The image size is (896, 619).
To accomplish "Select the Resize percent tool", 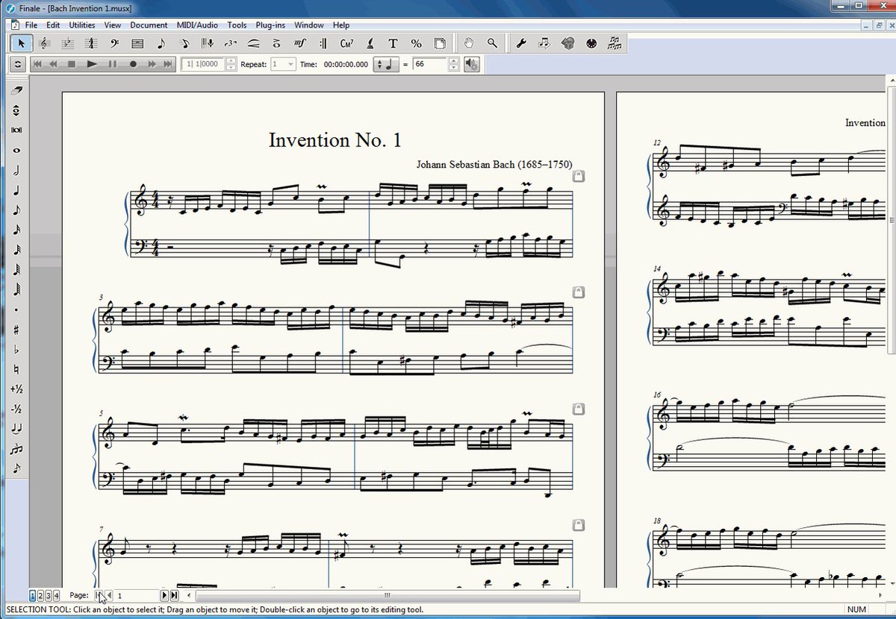I will (x=416, y=43).
